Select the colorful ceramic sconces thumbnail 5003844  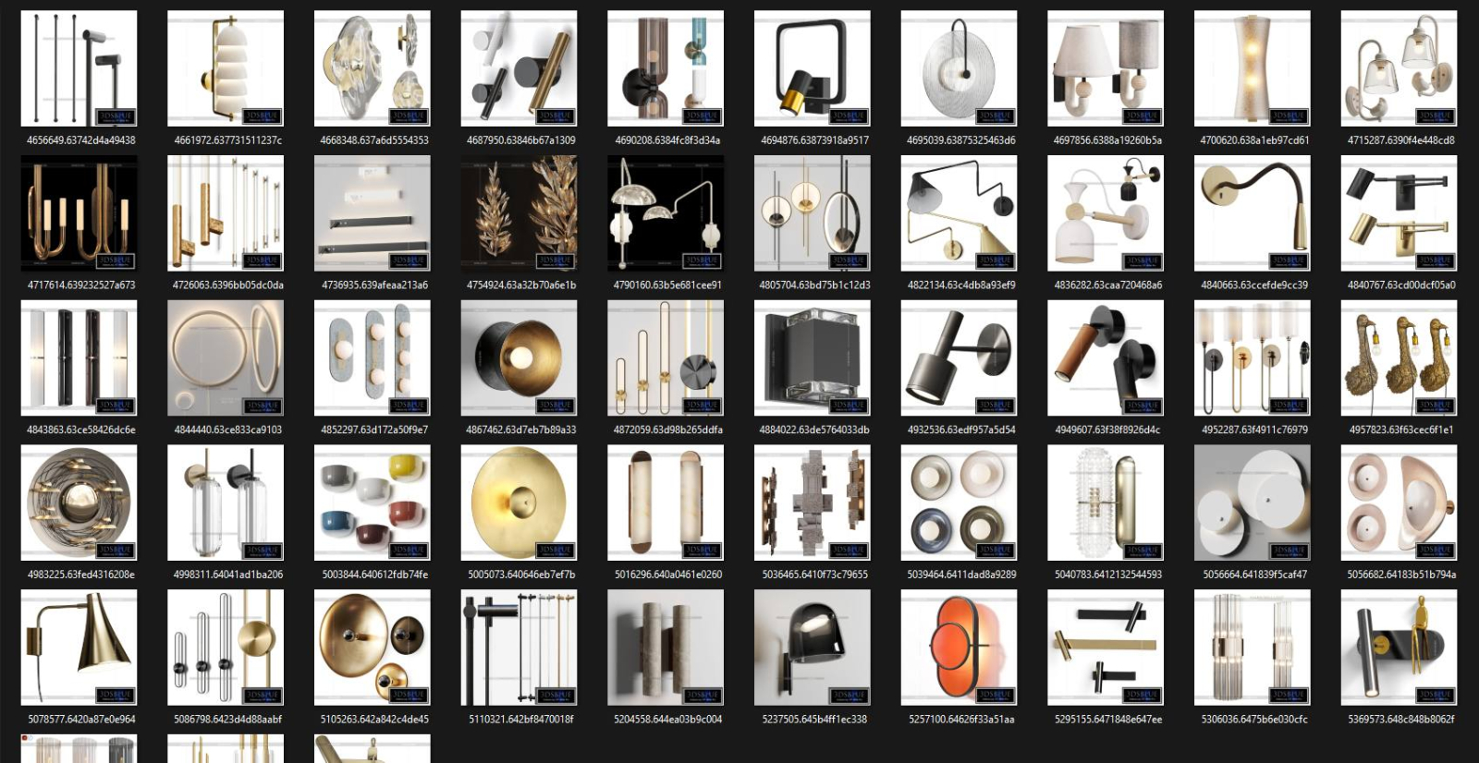pos(372,503)
